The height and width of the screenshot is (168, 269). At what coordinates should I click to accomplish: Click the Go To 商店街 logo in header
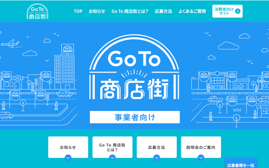point(37,11)
